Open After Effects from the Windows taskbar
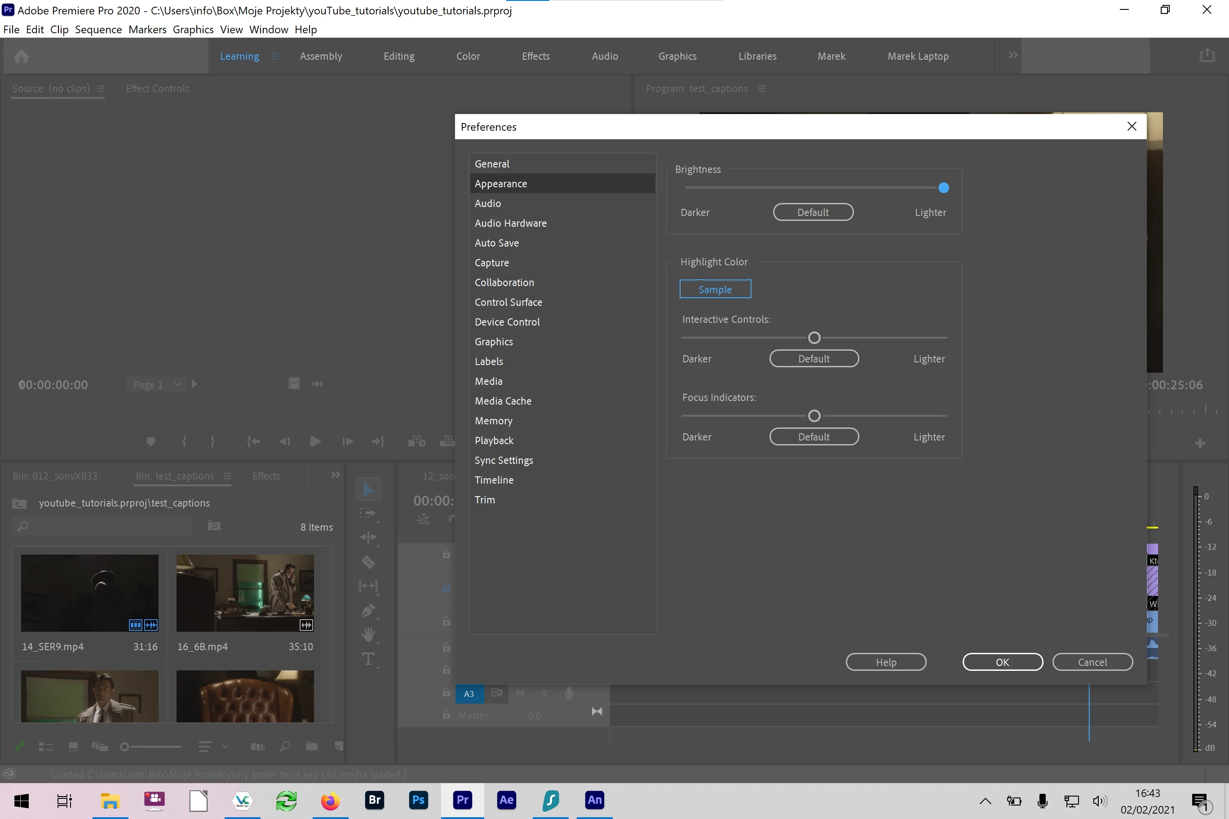The width and height of the screenshot is (1229, 819). (506, 800)
